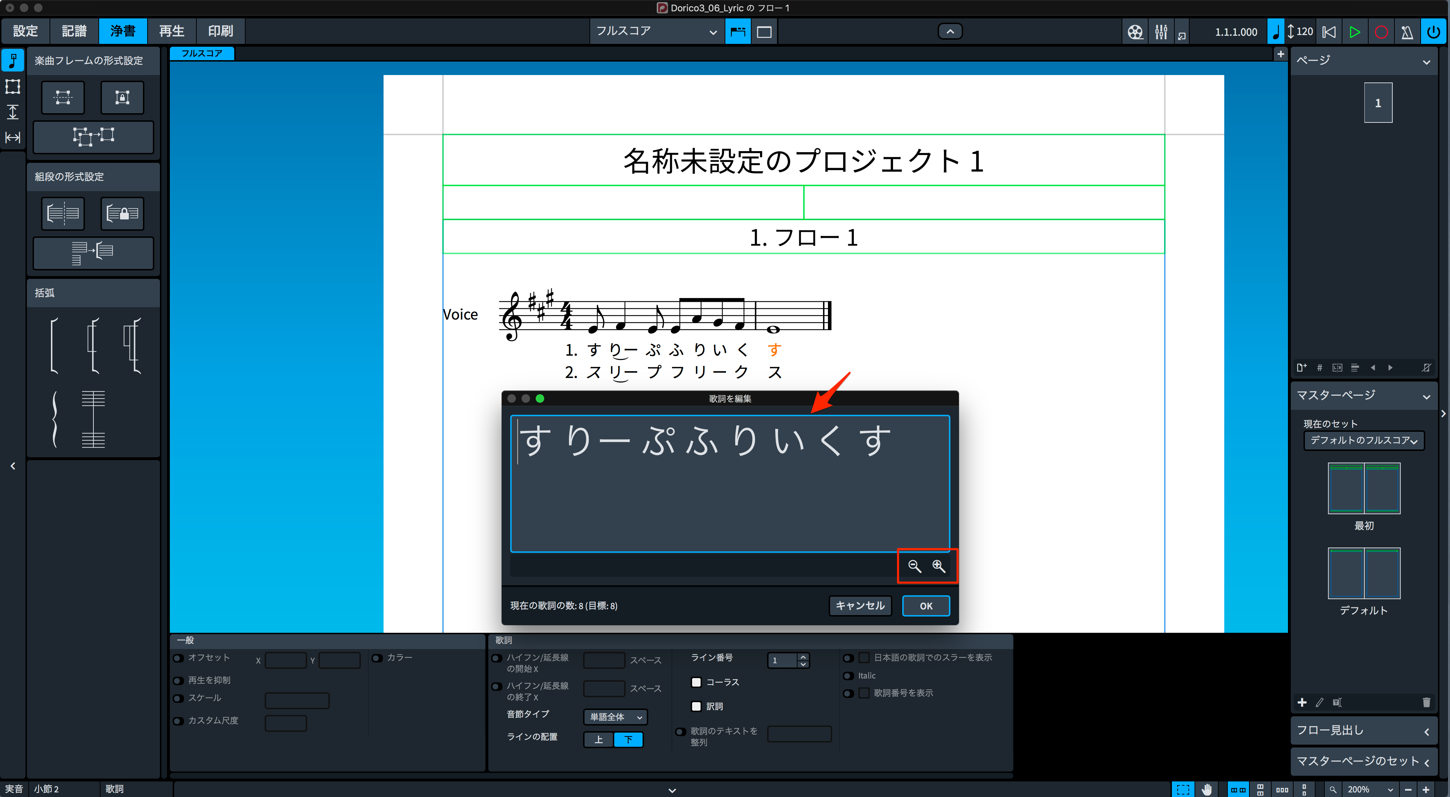1450x797 pixels.
Task: Enable the 訳詞 checkbox
Action: click(696, 706)
